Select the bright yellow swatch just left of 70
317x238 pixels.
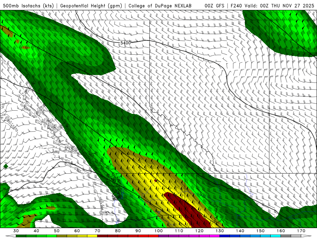[92, 236]
